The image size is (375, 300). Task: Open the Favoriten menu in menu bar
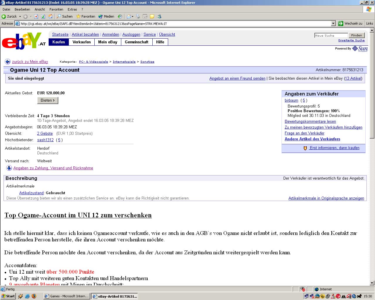(56, 9)
